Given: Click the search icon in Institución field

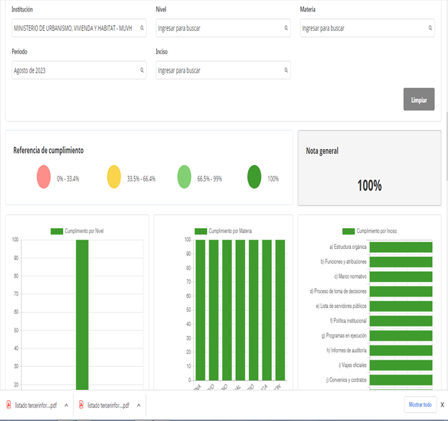Looking at the screenshot, I should (142, 28).
